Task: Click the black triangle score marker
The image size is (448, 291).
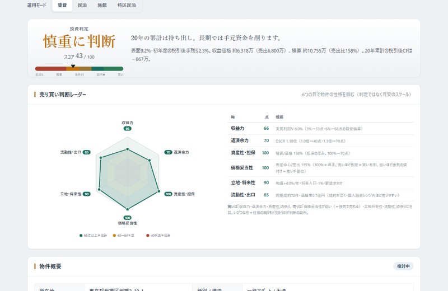Action: (73, 66)
